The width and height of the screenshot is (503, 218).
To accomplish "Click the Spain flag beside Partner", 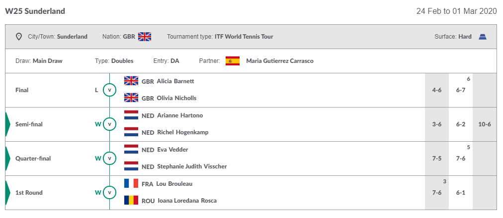I will tap(233, 61).
